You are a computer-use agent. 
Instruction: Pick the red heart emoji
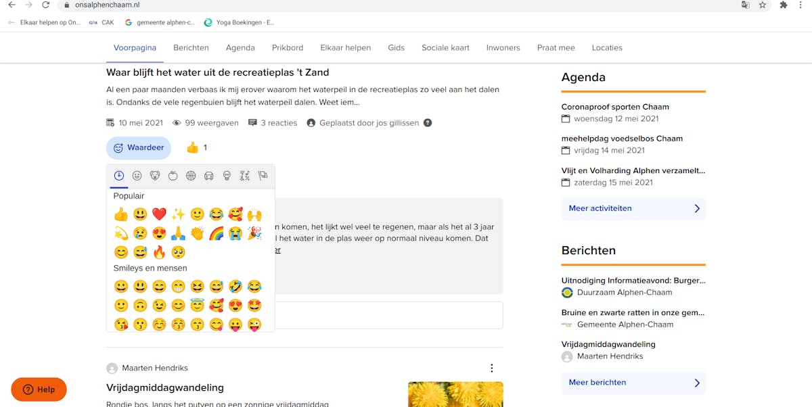point(159,214)
